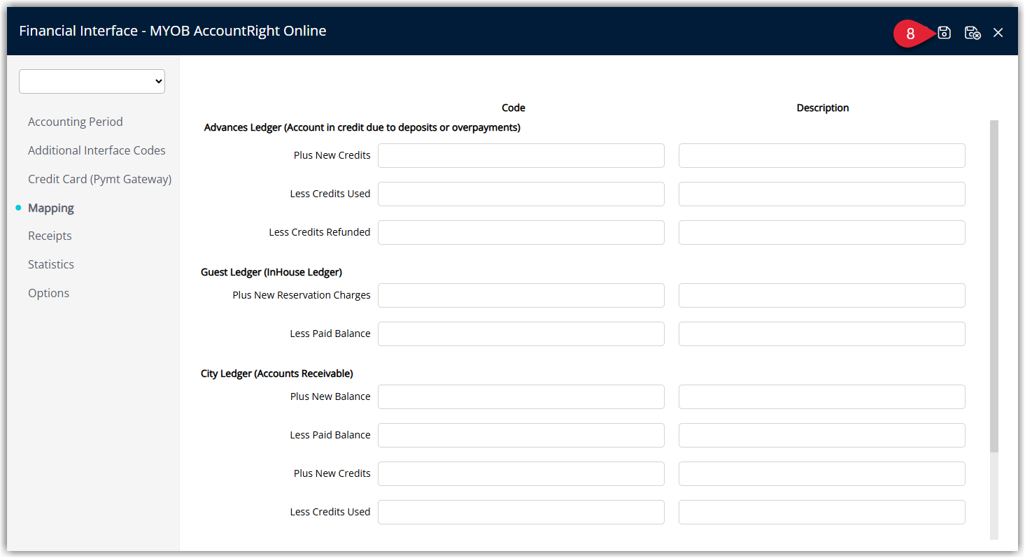Save the Financial Interface settings
This screenshot has width=1025, height=558.
[944, 33]
